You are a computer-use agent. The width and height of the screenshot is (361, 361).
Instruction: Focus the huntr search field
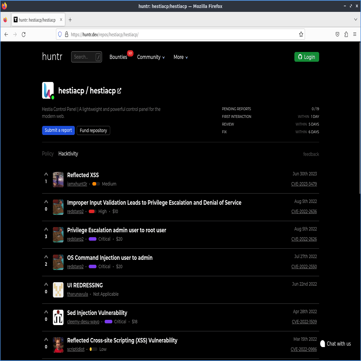[87, 57]
